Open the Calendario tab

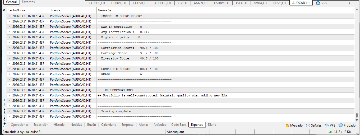coord(109,125)
